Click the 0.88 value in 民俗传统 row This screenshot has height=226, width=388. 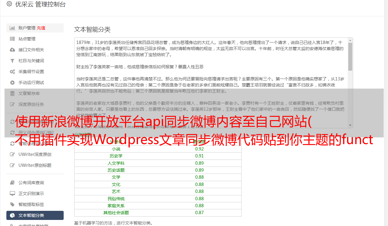(199, 199)
